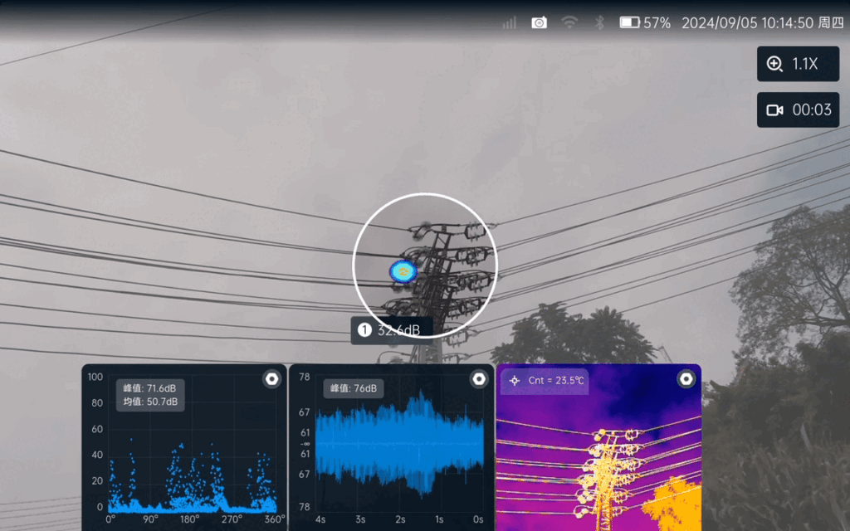Tap the Wi-Fi icon in status bar
850x531 pixels.
pyautogui.click(x=569, y=22)
